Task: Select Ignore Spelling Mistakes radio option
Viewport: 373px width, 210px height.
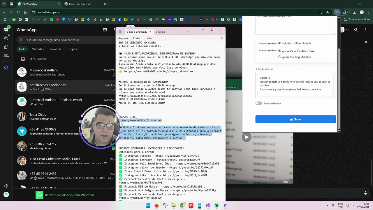Action: coord(280,57)
